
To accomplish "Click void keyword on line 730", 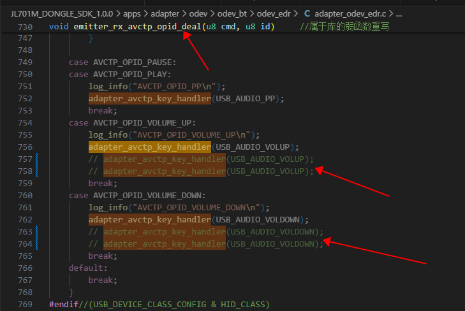I will point(59,27).
